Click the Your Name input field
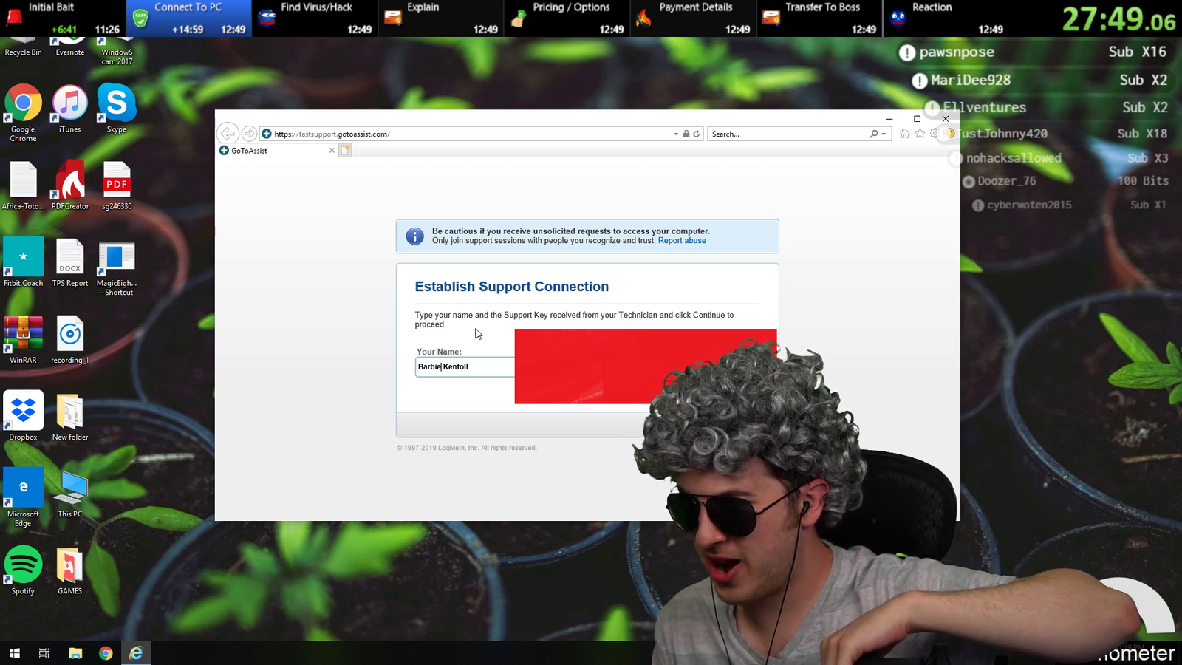This screenshot has height=665, width=1182. (x=465, y=366)
